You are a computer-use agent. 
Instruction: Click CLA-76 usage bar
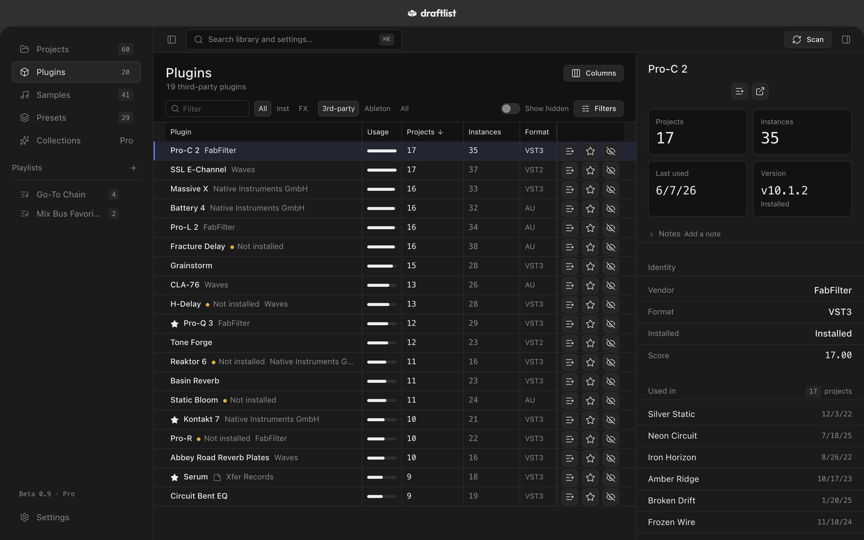tap(382, 286)
